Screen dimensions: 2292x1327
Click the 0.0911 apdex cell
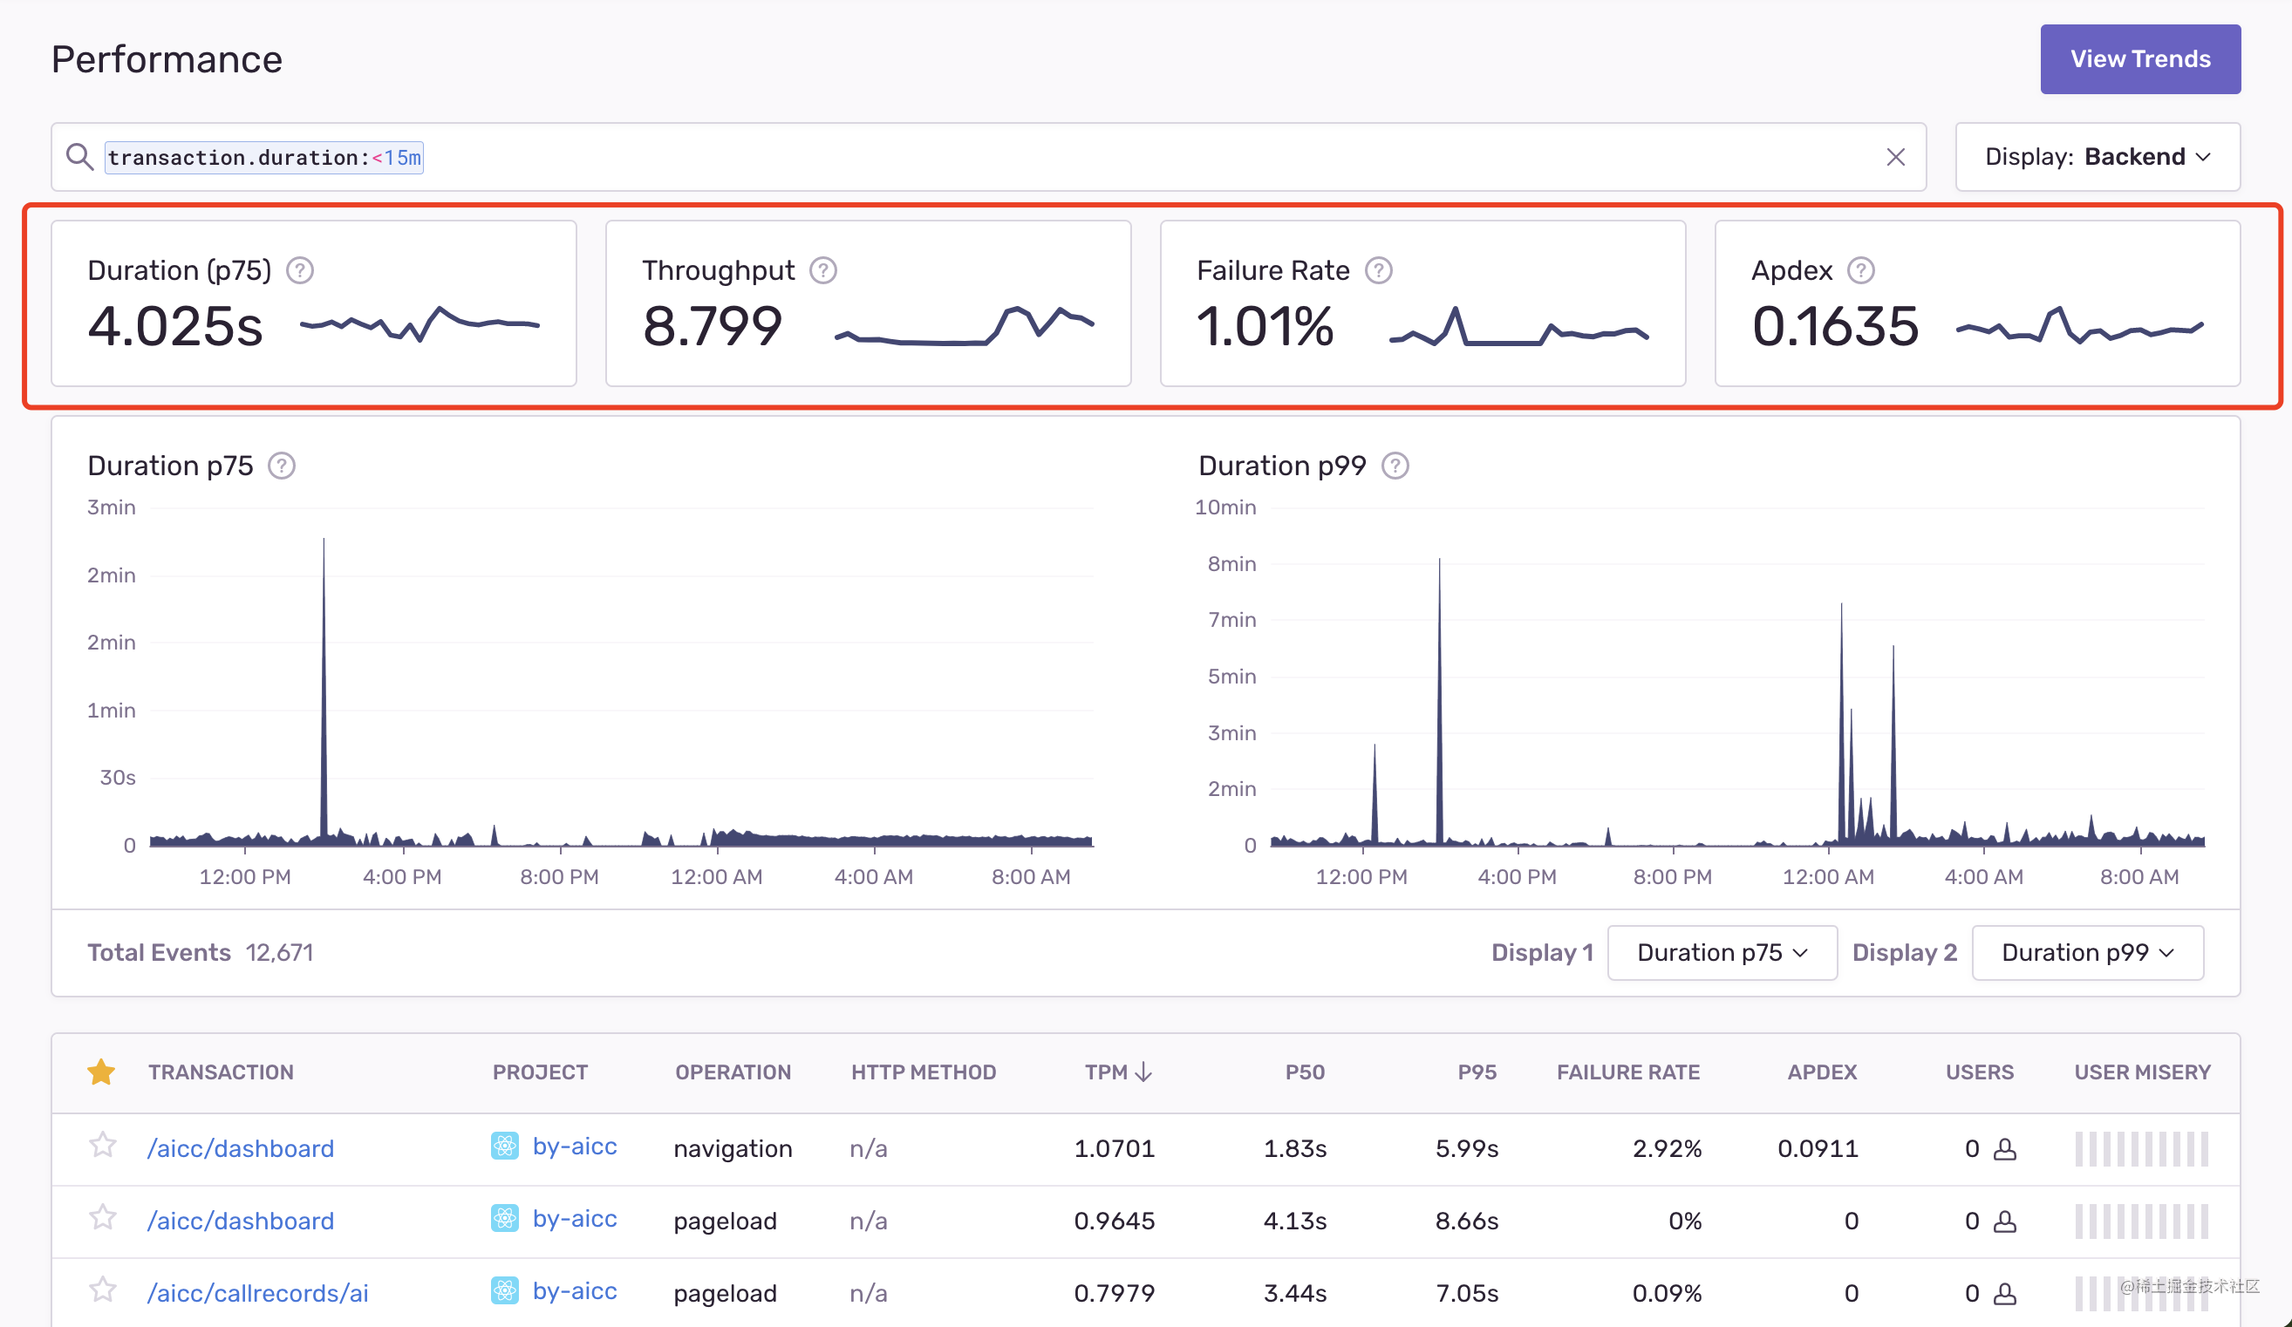click(x=1818, y=1147)
